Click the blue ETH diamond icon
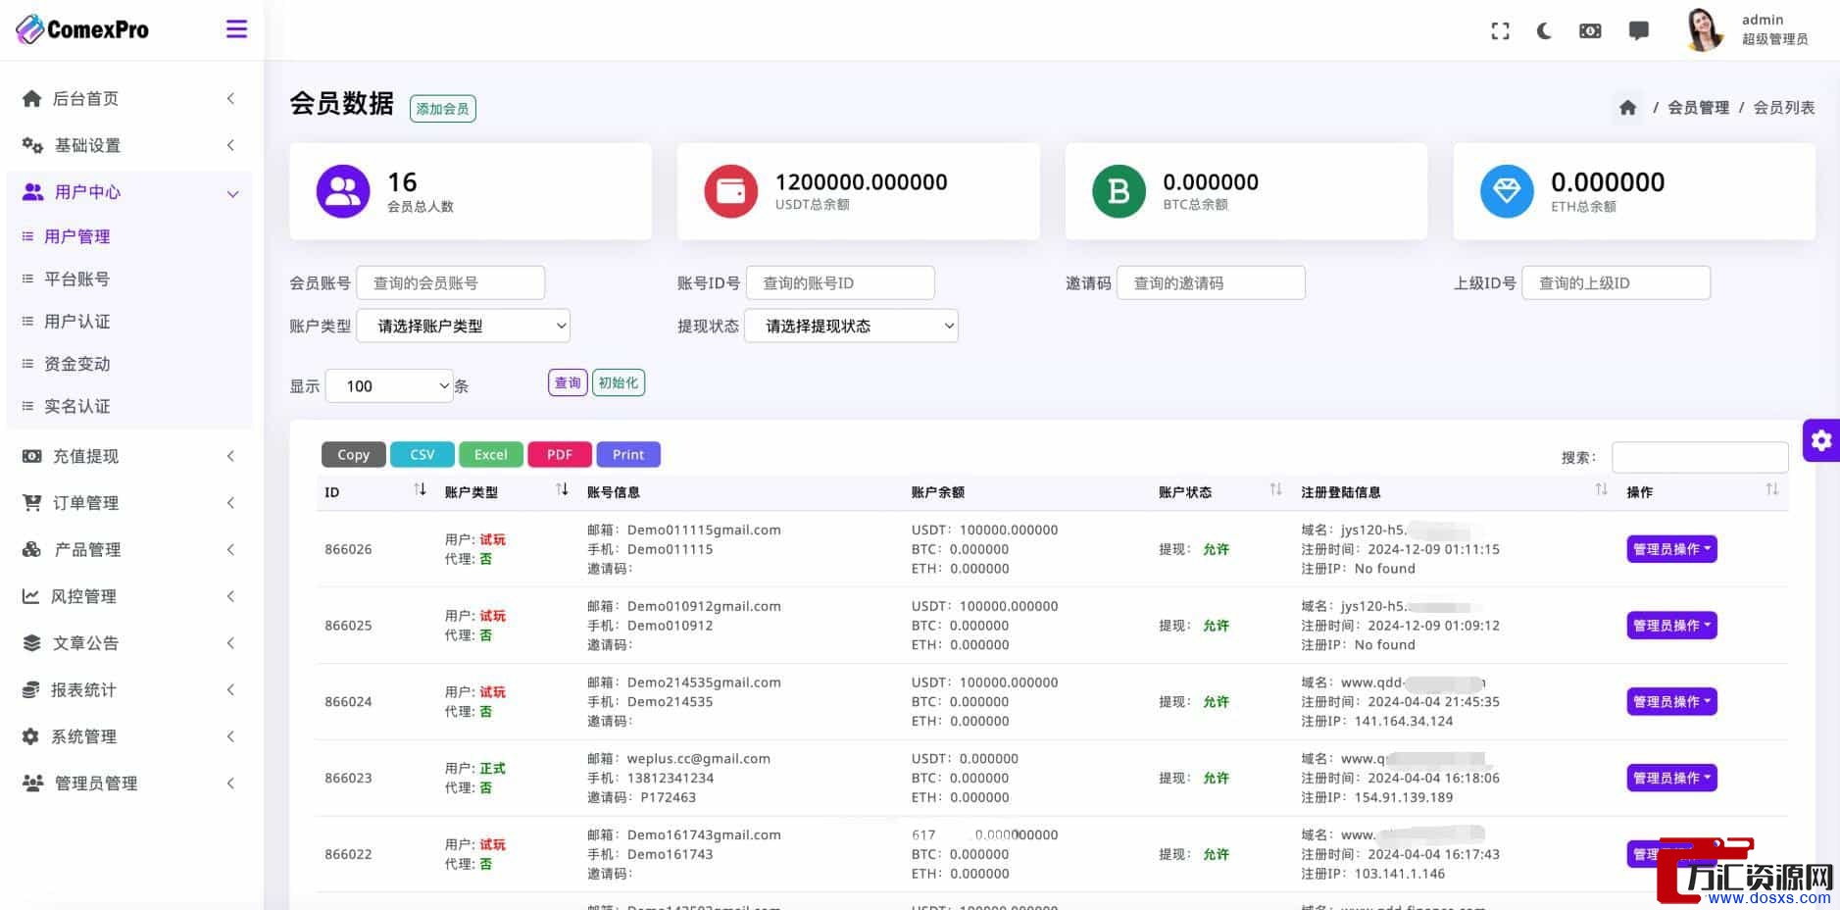 click(x=1507, y=191)
